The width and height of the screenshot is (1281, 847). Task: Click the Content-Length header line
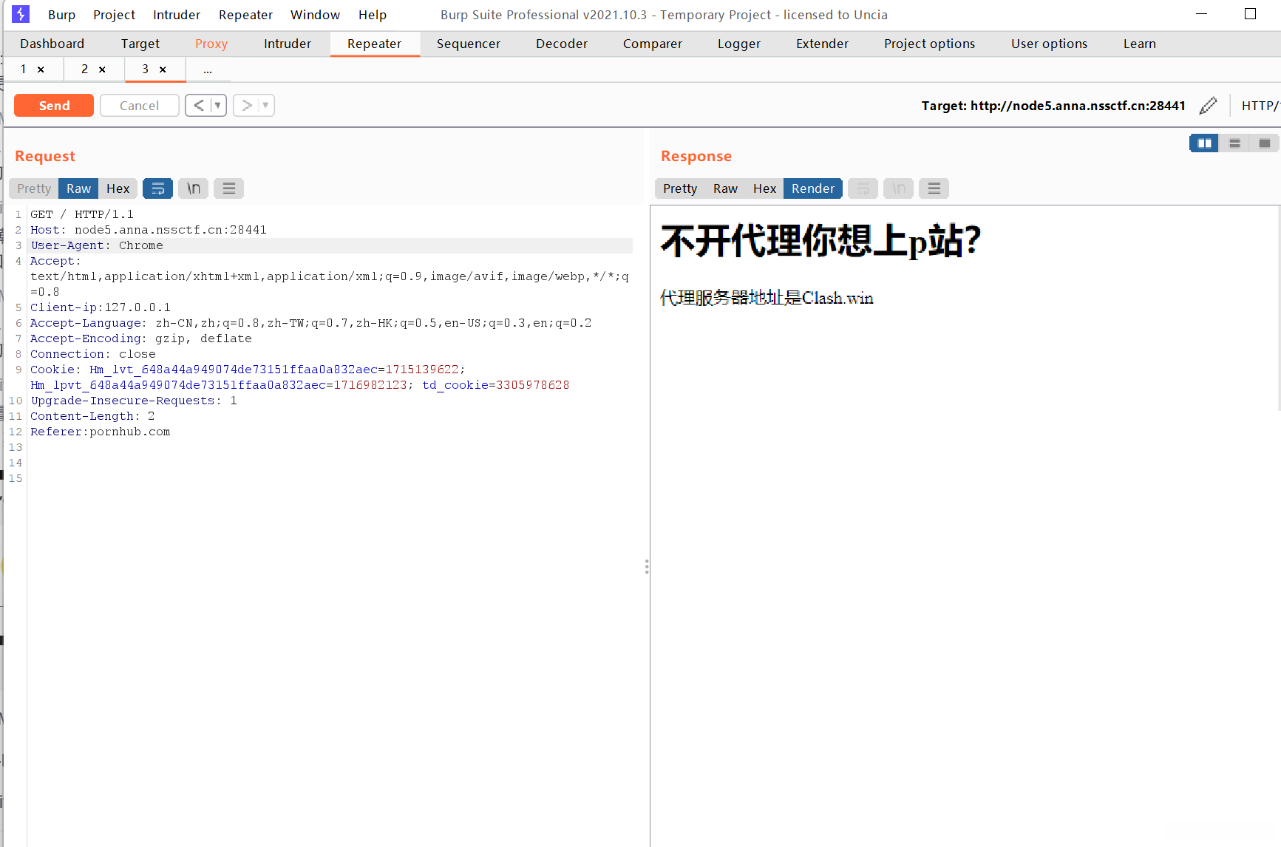[92, 416]
